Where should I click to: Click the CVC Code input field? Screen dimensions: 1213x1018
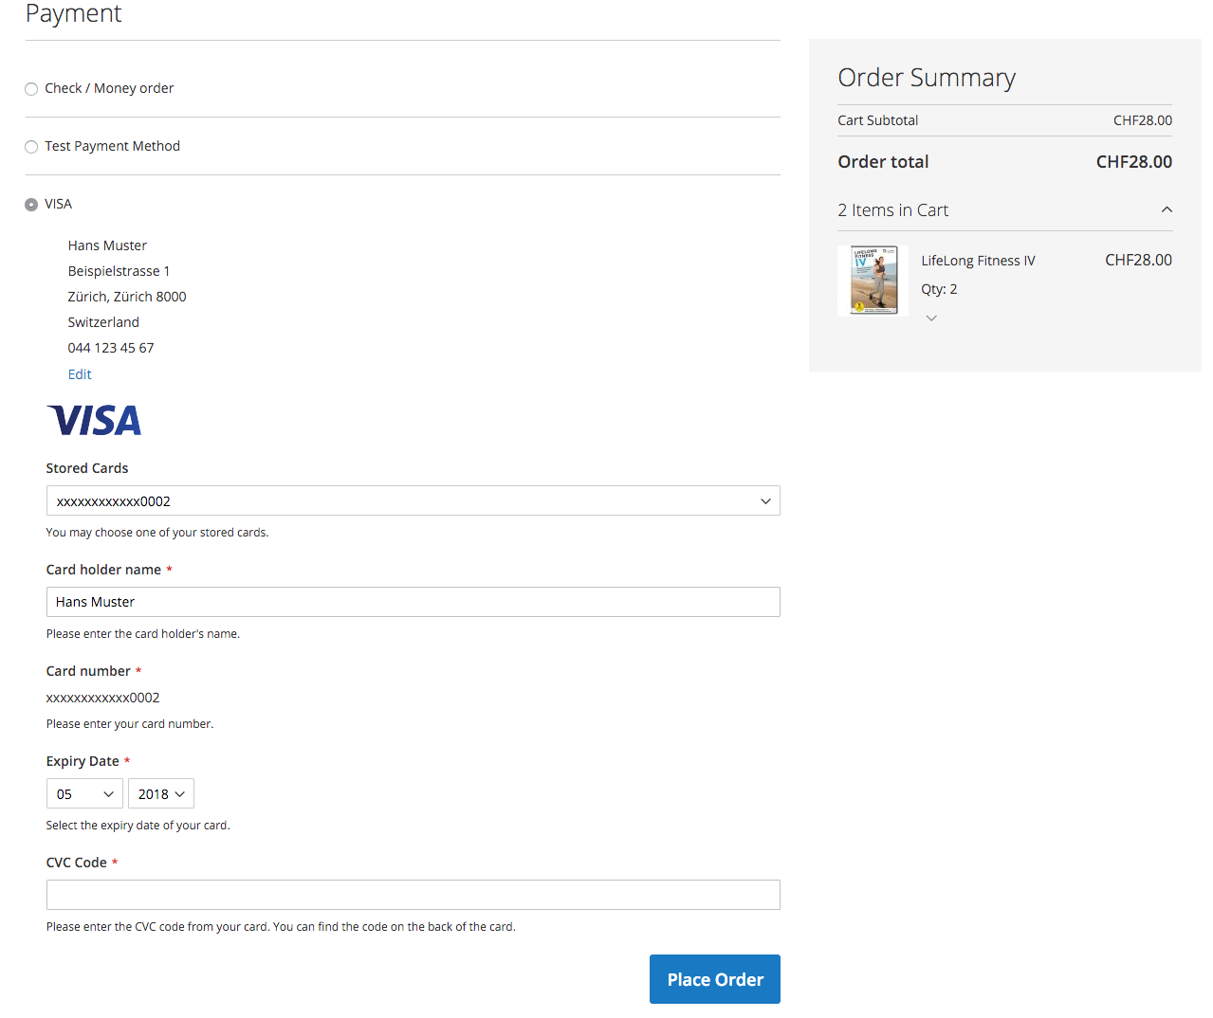point(413,895)
